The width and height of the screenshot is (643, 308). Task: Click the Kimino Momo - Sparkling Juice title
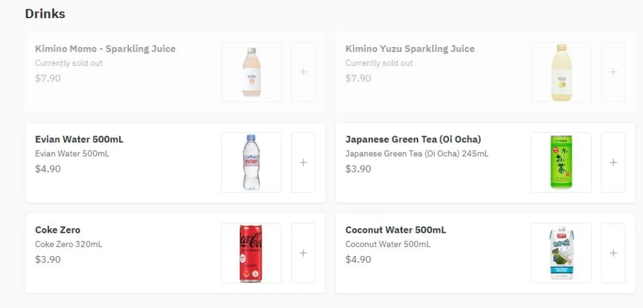point(105,49)
